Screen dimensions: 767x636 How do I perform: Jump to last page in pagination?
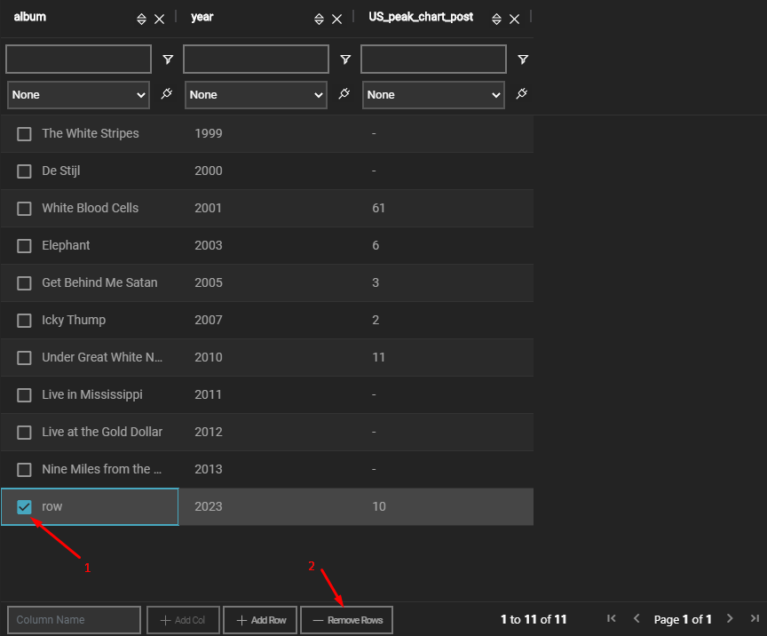[755, 618]
